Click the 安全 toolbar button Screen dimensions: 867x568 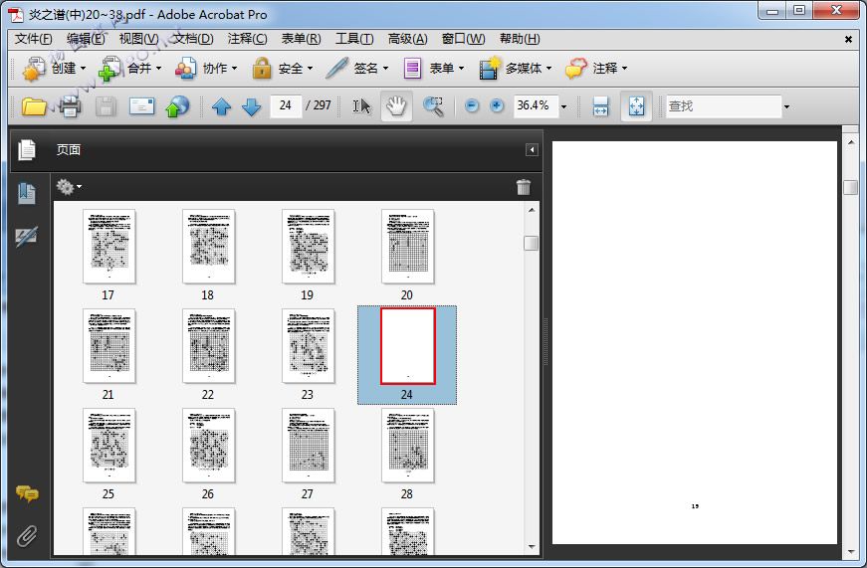click(x=282, y=69)
